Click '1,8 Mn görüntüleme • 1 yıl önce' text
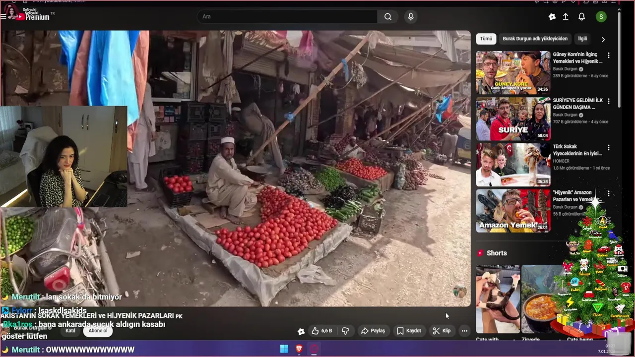This screenshot has height=357, width=635. pyautogui.click(x=582, y=168)
